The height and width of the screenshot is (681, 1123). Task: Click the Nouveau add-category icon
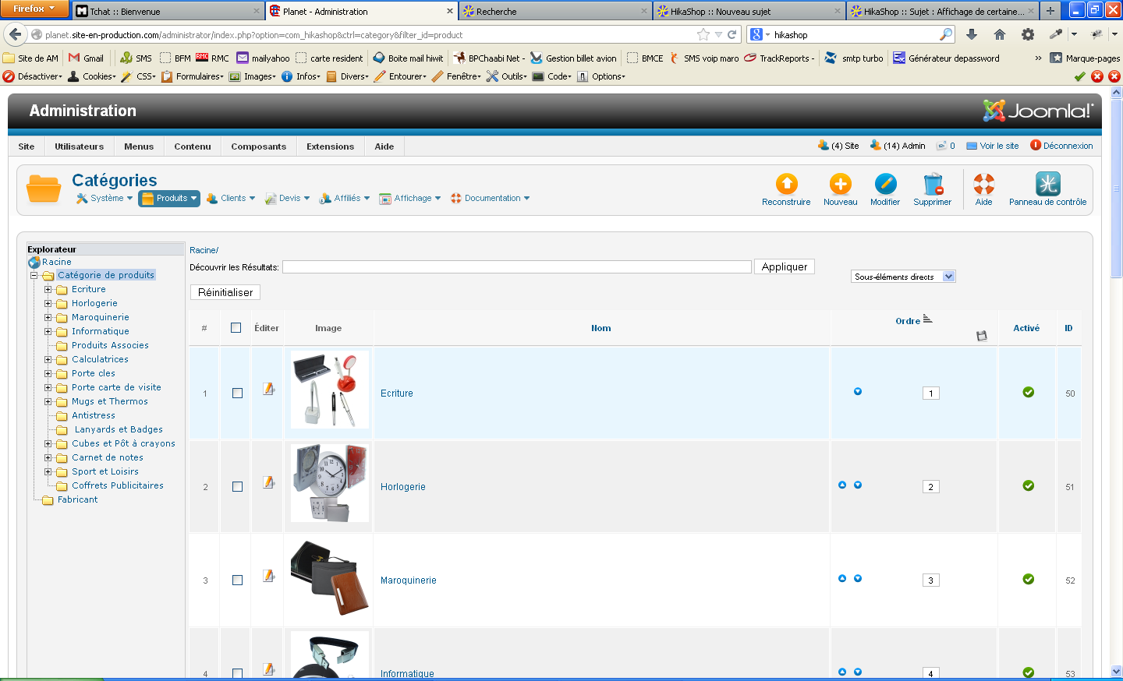[x=840, y=184]
